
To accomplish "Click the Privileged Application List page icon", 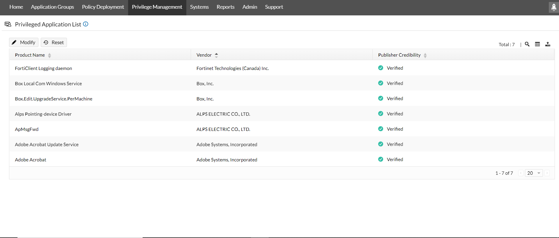I will tap(8, 24).
